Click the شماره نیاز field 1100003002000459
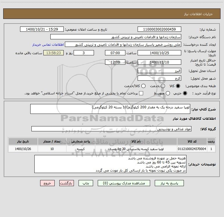The height and width of the screenshot is (217, 224). 159,29
